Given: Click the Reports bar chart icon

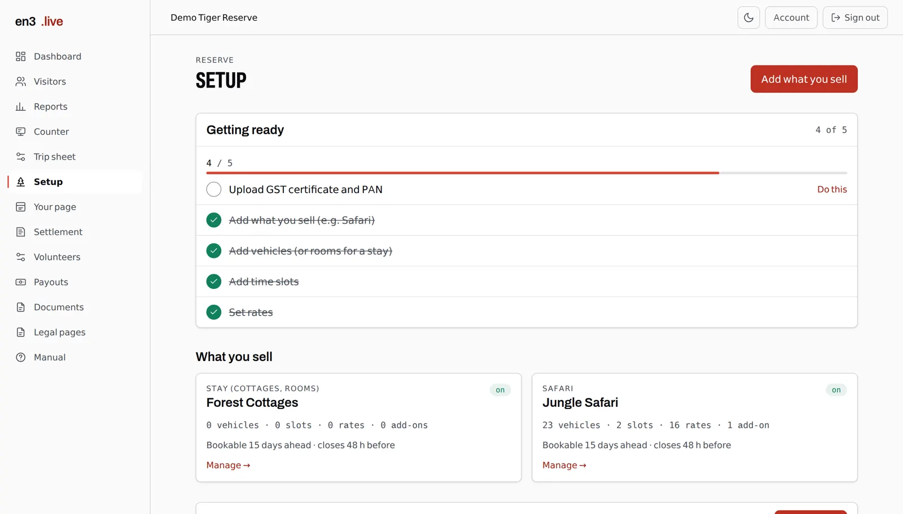Looking at the screenshot, I should coord(21,107).
